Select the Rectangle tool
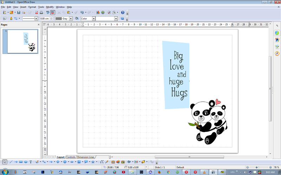281x175 pixels. click(21, 162)
